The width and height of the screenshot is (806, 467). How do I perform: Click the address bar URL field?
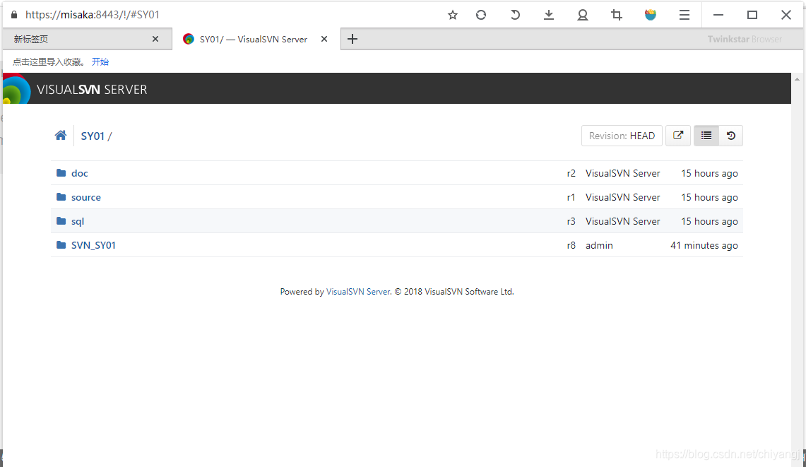click(x=93, y=14)
